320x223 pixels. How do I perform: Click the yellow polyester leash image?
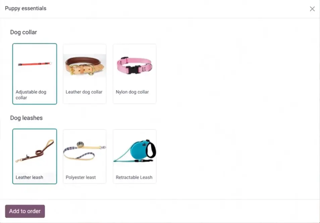[85, 150]
